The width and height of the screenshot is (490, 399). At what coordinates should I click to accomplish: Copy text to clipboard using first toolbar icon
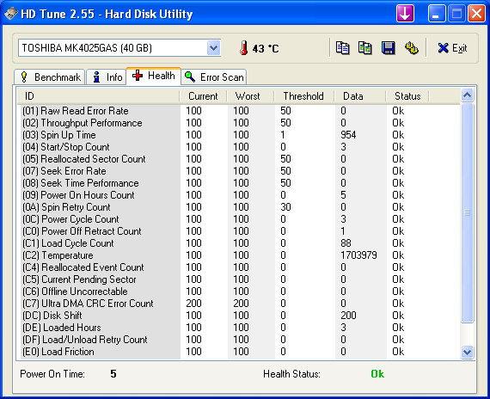pos(342,48)
